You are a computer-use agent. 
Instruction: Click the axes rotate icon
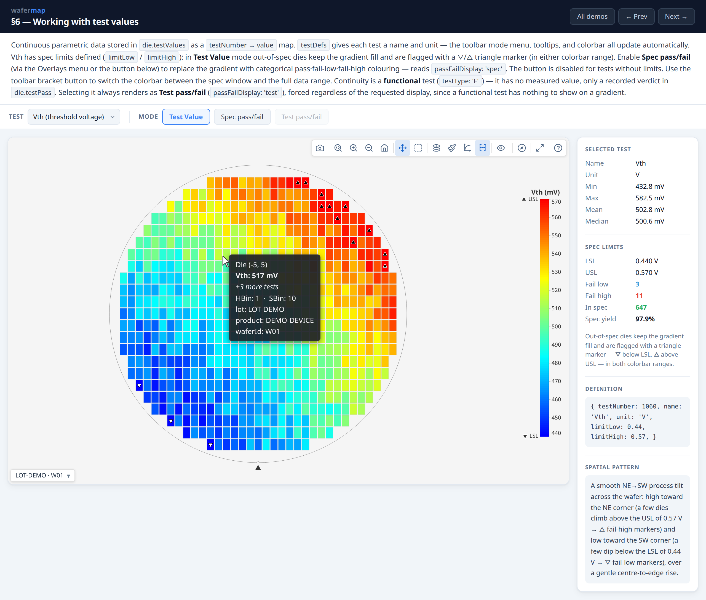click(x=467, y=148)
